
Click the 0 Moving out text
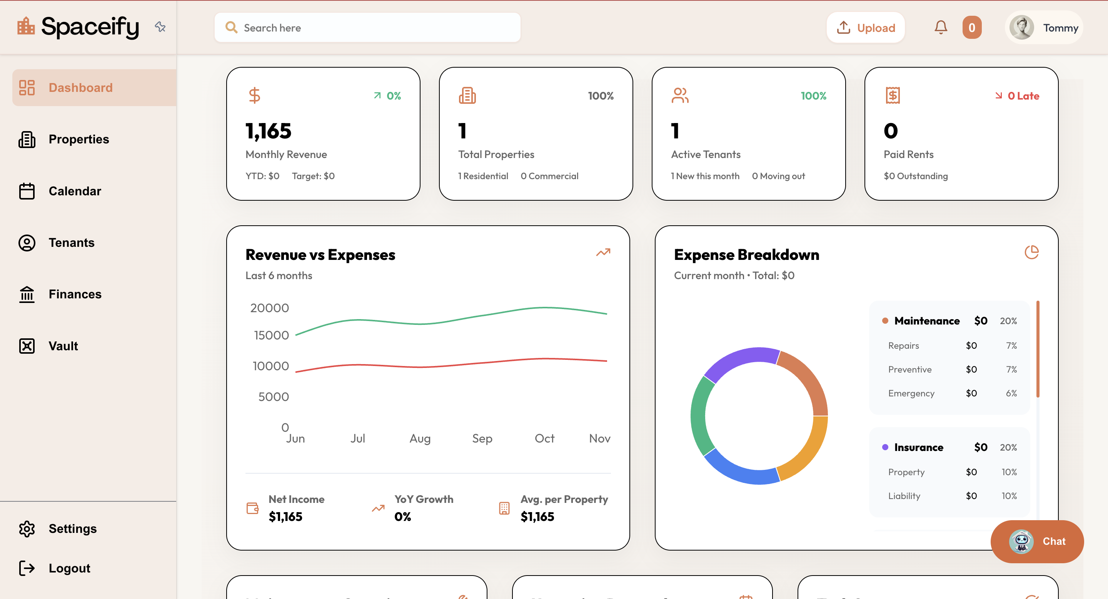point(779,176)
